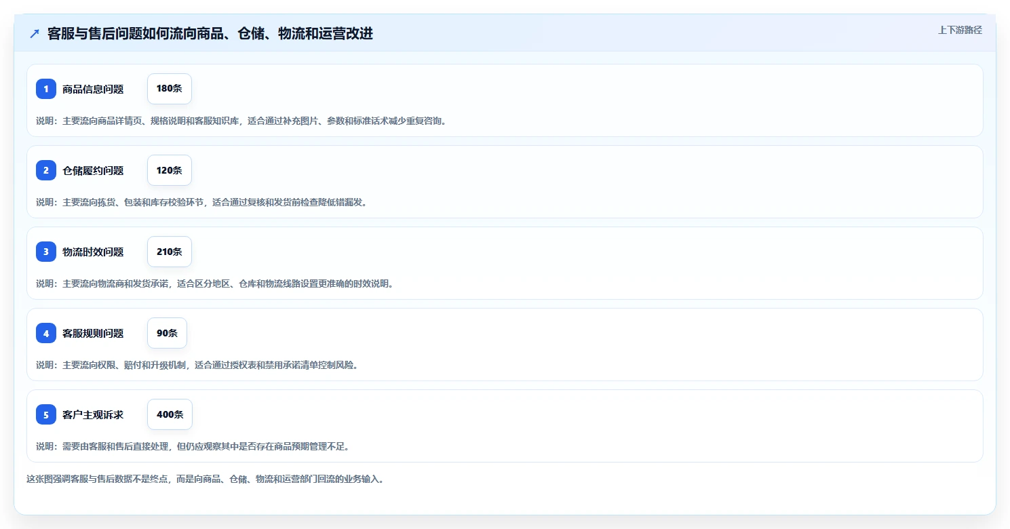Click the 客户主观诉求 heading
Screen dimensions: 1010x529
(x=93, y=414)
